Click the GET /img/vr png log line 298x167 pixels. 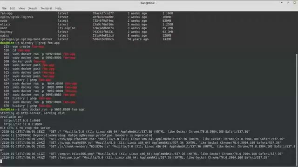coord(142,154)
